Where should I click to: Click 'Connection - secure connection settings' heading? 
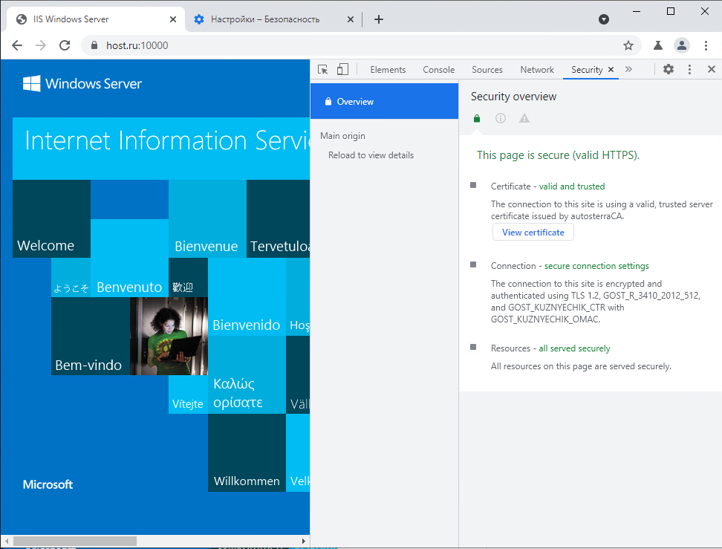(x=570, y=266)
